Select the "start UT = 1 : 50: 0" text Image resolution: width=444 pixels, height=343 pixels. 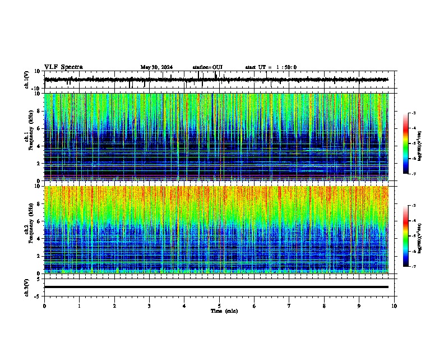coord(271,67)
